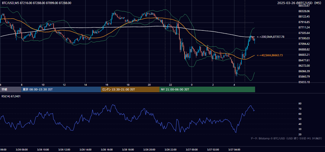Image resolution: width=325 pixels, height=152 pixels.
Task: Click RSI axis level 40
Action: tap(300, 124)
